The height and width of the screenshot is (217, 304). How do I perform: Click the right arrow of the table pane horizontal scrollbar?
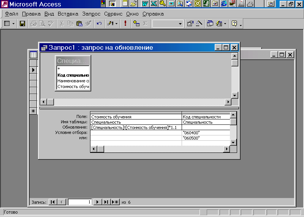[x=228, y=102]
